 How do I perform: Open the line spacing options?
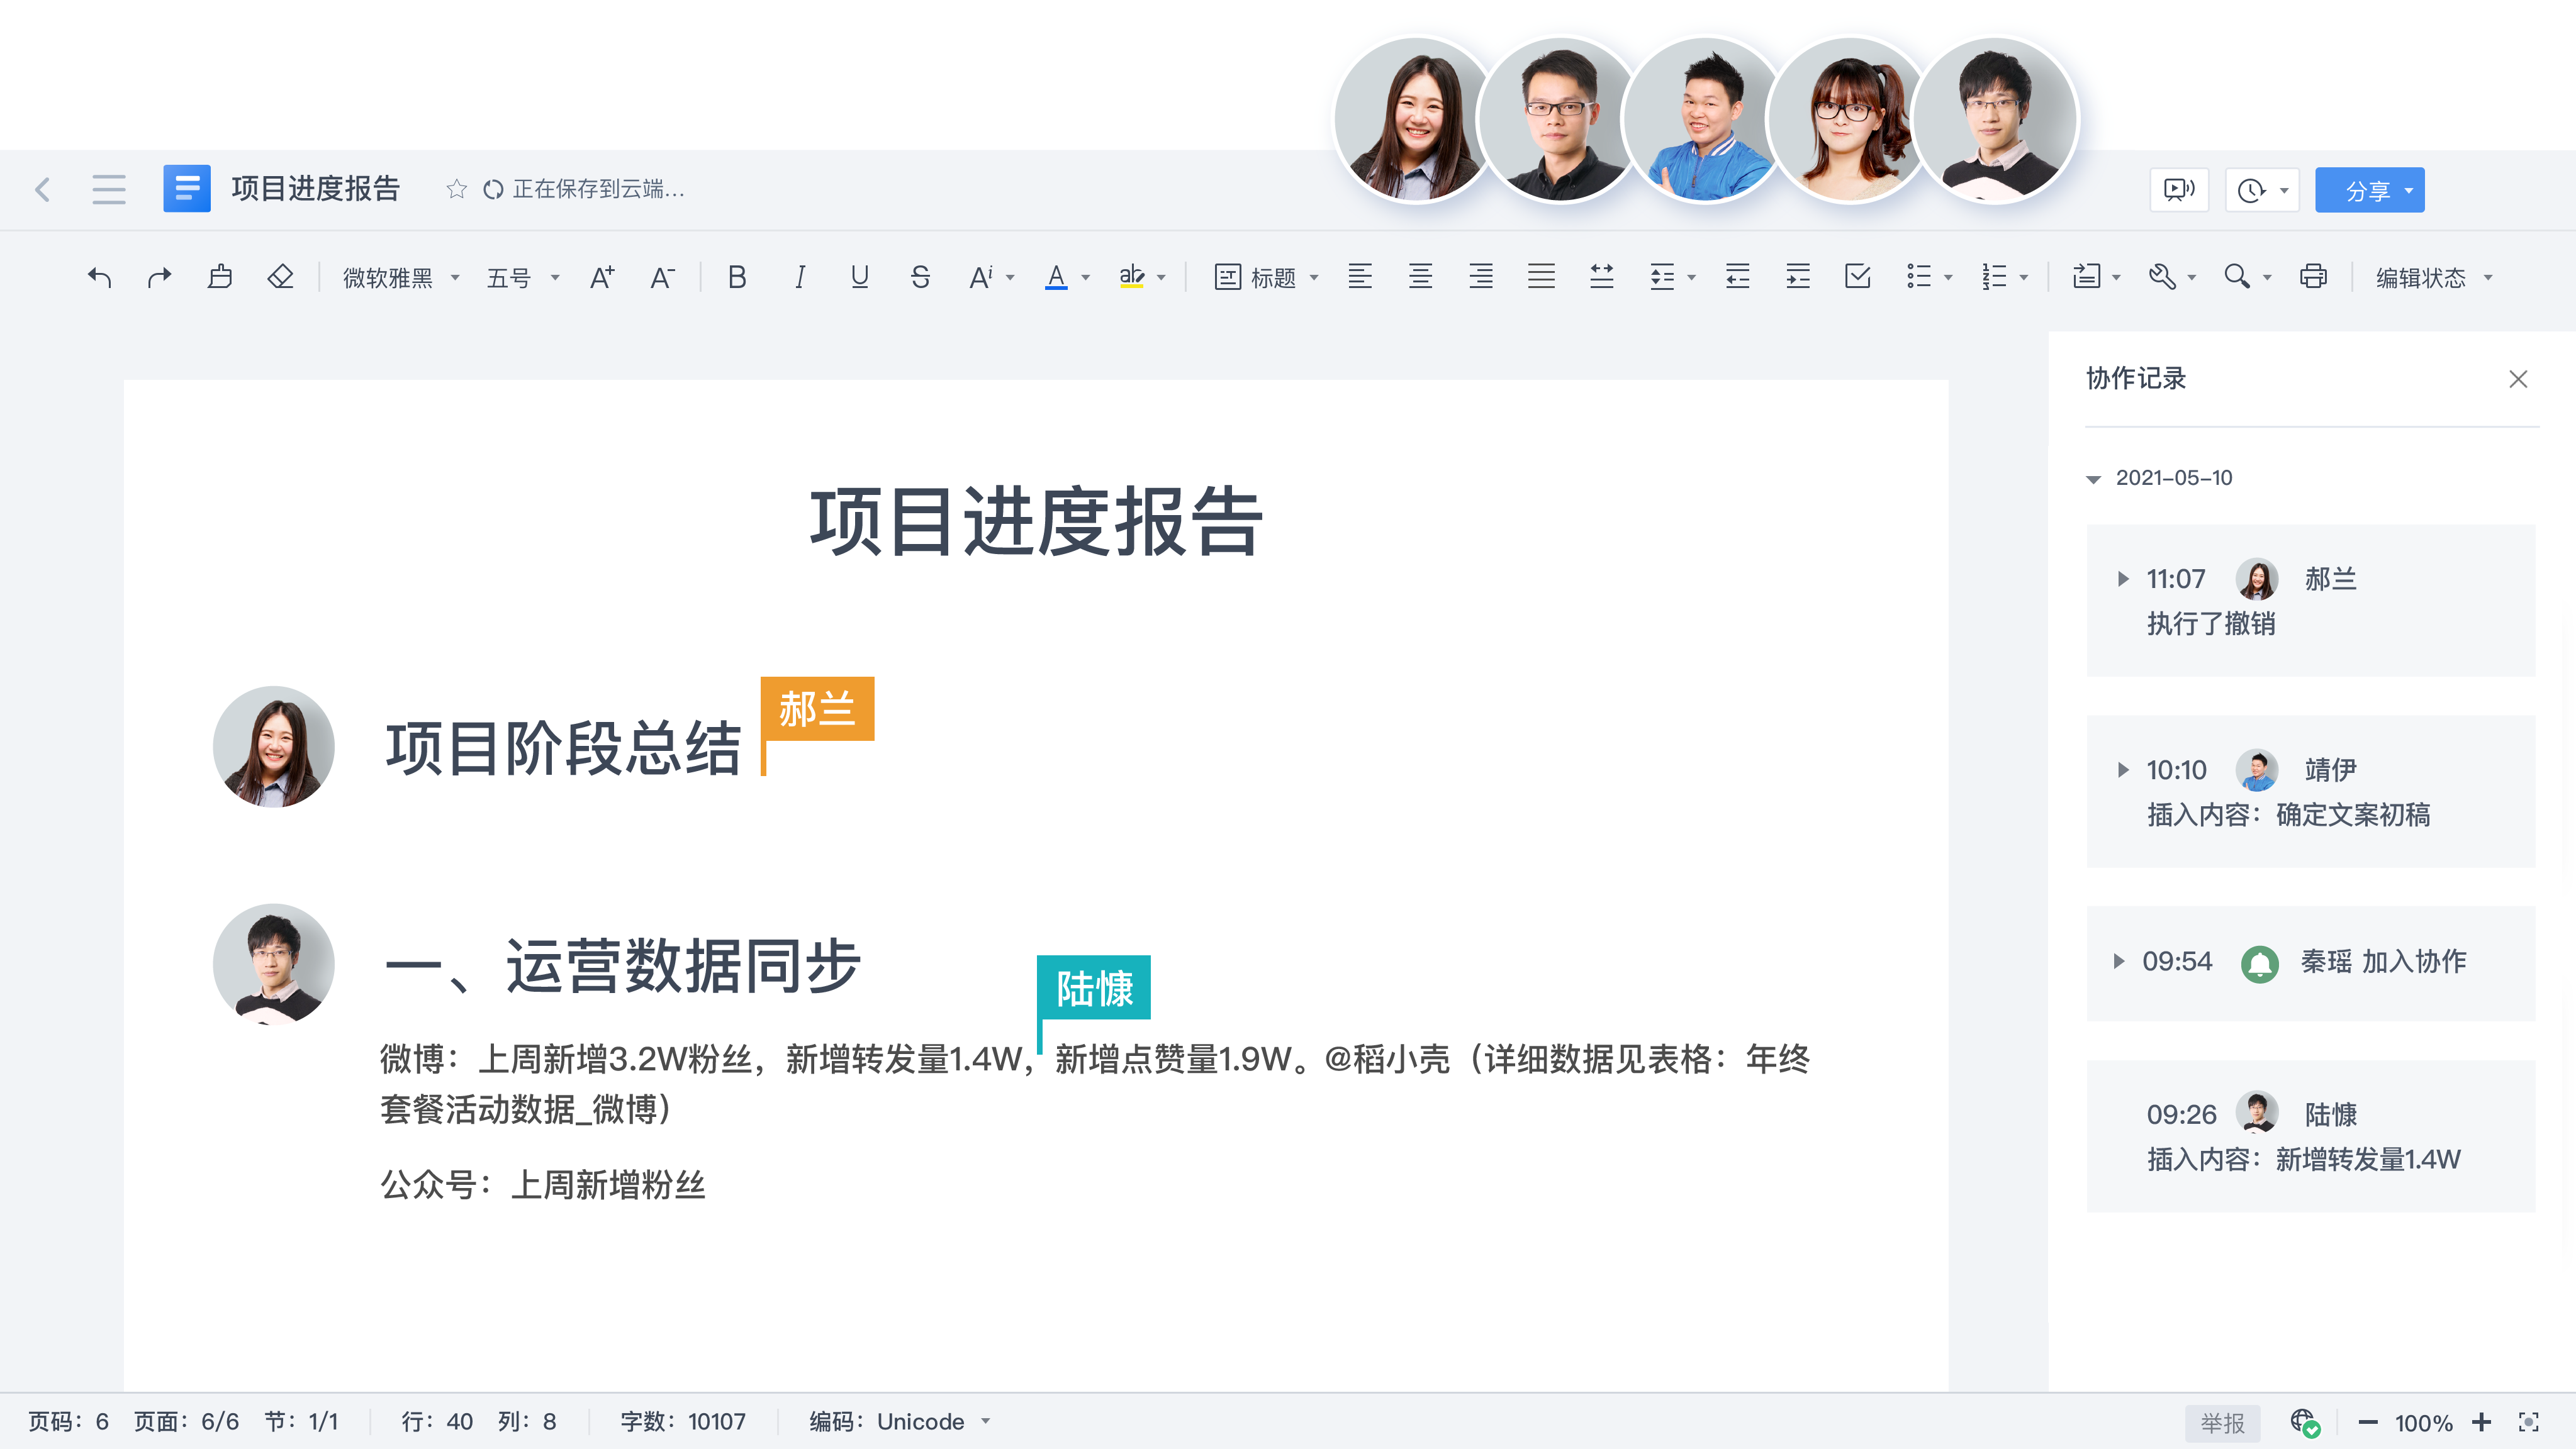[x=1672, y=277]
